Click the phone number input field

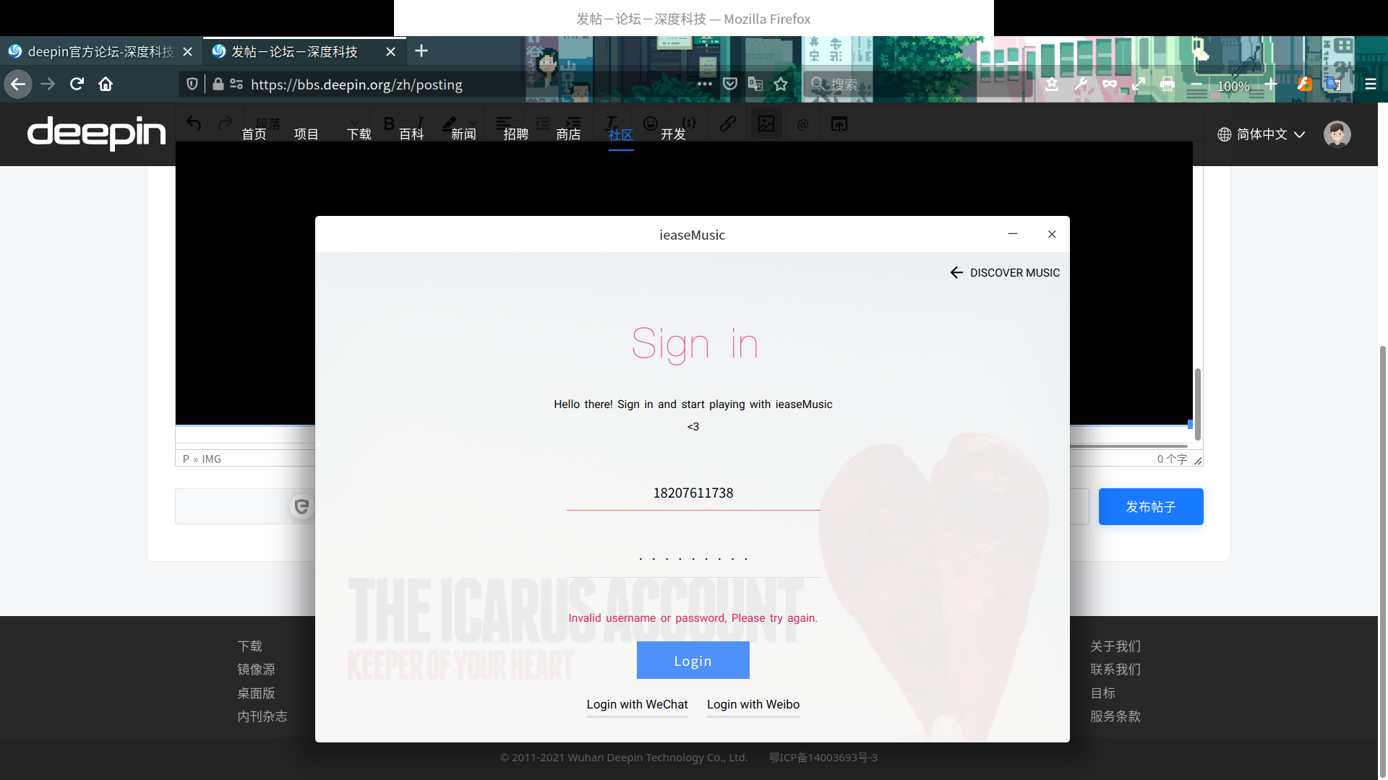tap(693, 493)
